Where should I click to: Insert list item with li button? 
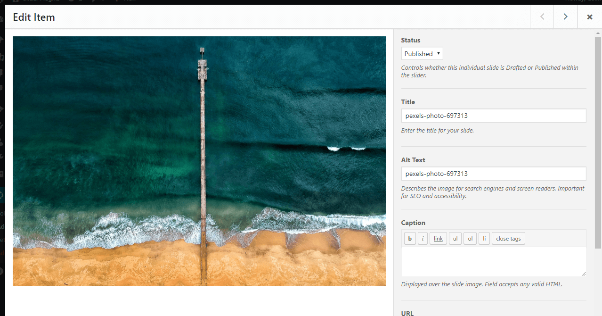click(x=484, y=239)
